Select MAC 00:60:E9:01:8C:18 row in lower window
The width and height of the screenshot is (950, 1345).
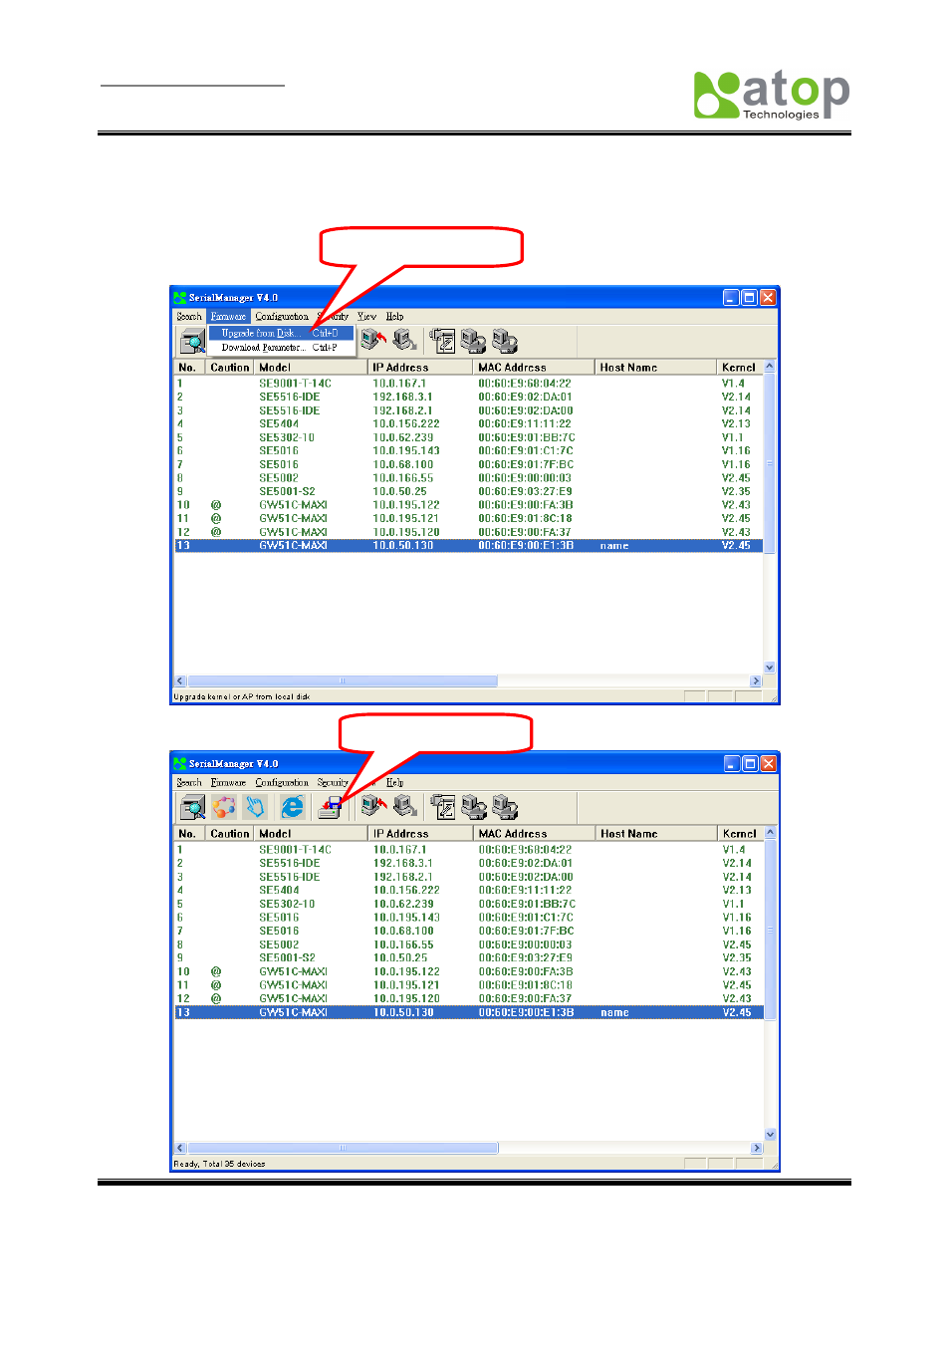pos(468,985)
